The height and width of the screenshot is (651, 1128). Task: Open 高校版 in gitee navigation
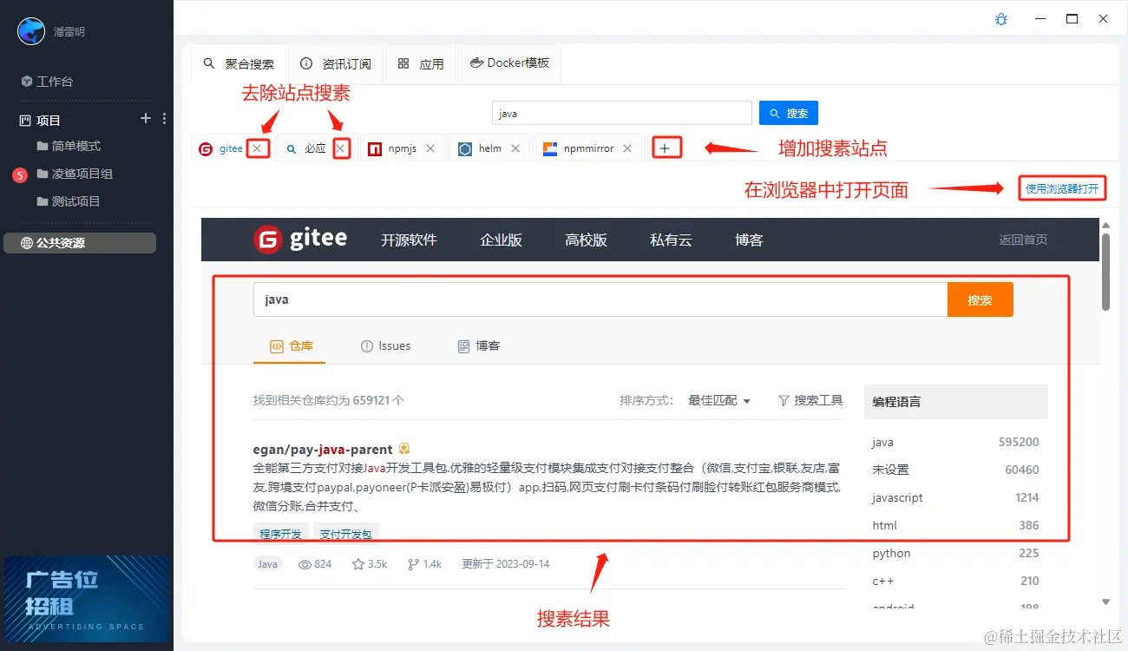pos(587,240)
